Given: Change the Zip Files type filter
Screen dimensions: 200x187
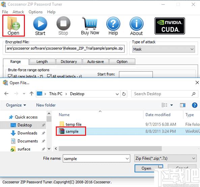Looking at the screenshot, I should (165, 158).
